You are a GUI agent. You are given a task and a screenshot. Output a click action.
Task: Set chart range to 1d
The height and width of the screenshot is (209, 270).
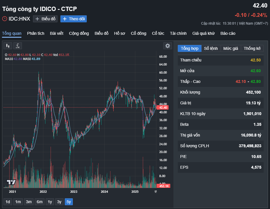point(8,202)
